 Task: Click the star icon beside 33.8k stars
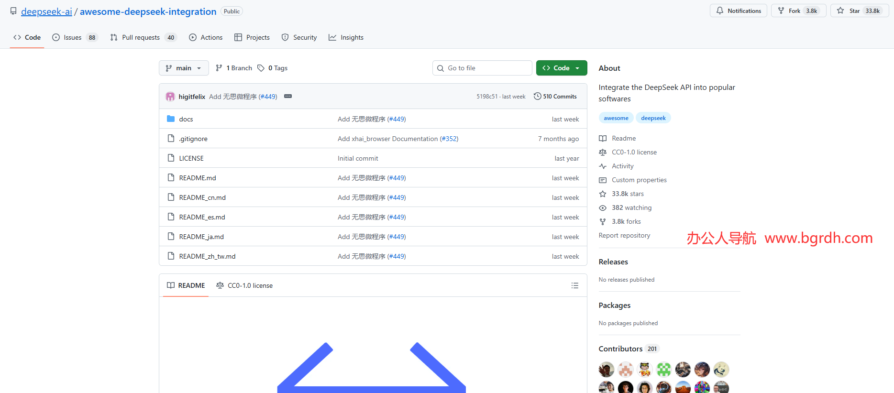(603, 194)
